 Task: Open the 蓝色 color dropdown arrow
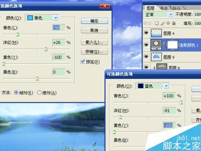click(x=166, y=86)
